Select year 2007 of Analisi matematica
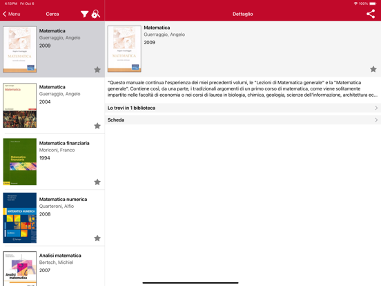 (x=45, y=270)
